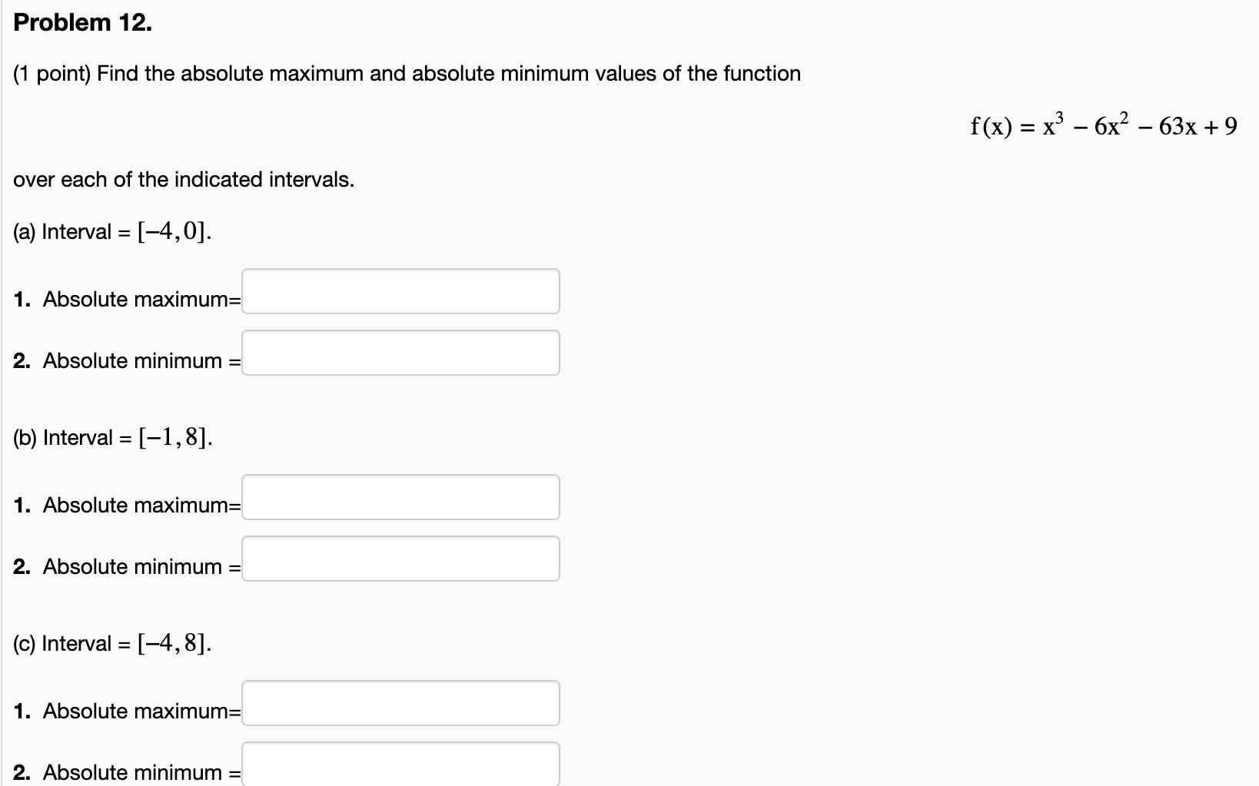The image size is (1259, 786).
Task: Click the '1. Absolute maximum=' label under part (c)
Action: tap(125, 711)
